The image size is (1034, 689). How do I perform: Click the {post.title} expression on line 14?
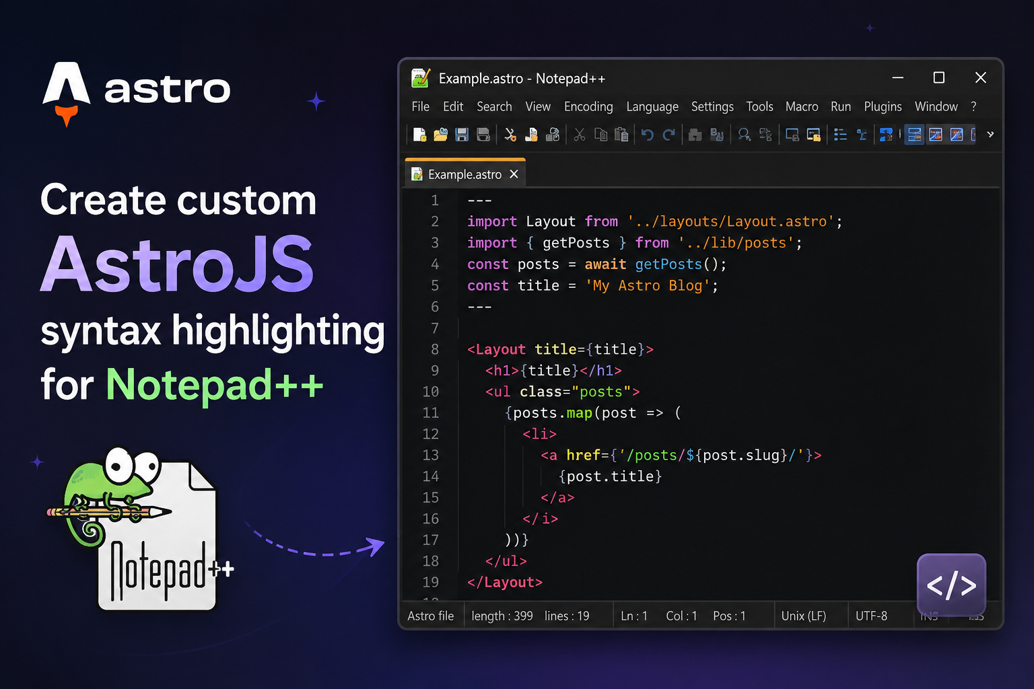click(610, 476)
